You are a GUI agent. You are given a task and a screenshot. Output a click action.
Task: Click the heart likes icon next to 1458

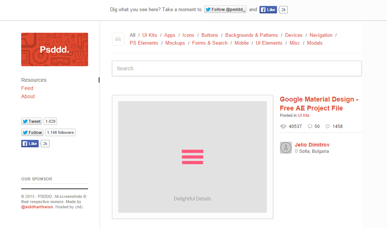[328, 126]
